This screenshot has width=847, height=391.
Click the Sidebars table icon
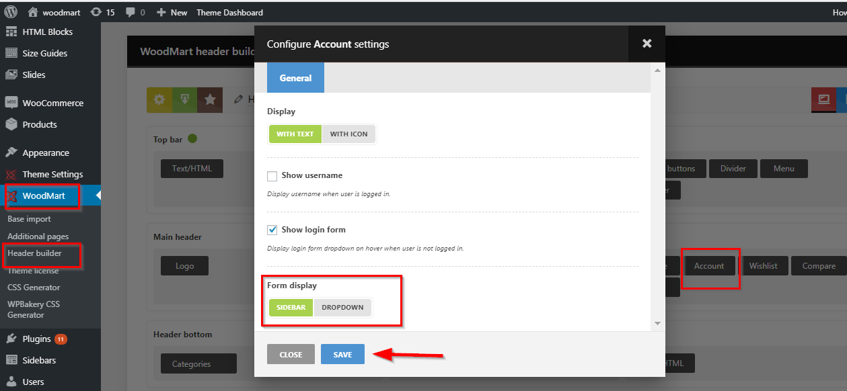pos(11,360)
